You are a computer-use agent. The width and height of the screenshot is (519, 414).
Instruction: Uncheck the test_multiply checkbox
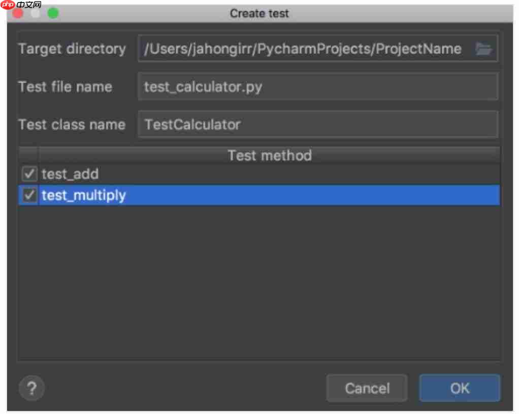click(x=29, y=195)
